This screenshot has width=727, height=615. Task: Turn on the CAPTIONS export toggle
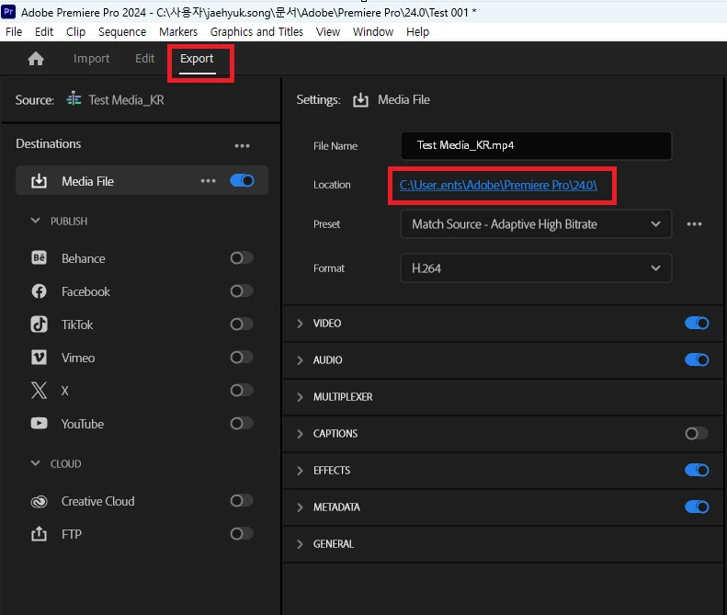click(697, 433)
